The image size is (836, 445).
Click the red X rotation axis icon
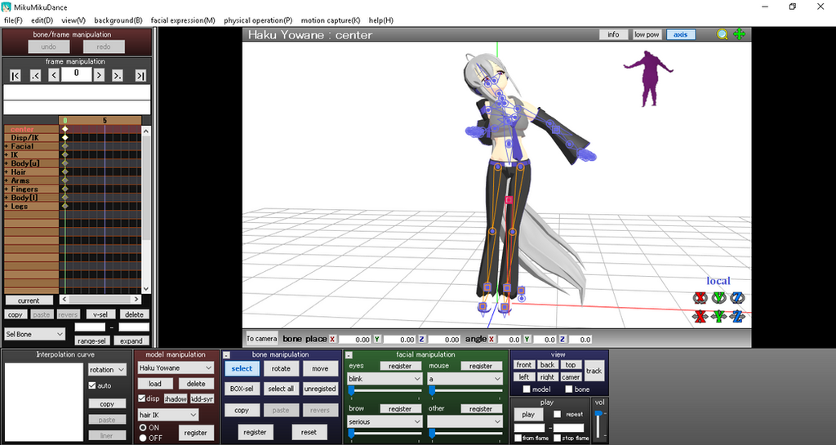[x=700, y=298]
